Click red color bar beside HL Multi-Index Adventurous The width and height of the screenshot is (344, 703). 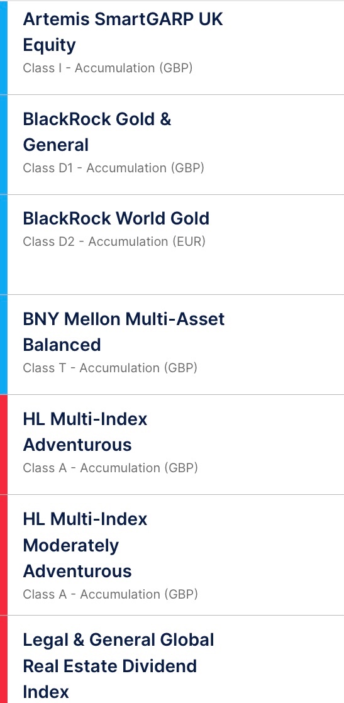[4, 445]
